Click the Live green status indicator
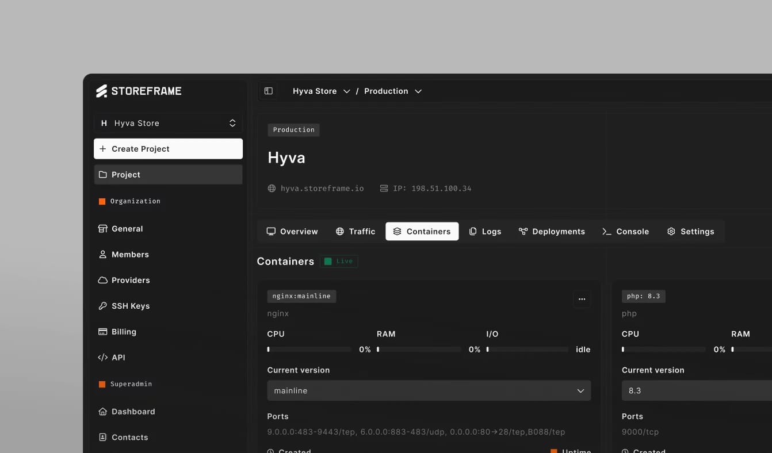Viewport: 772px width, 453px height. point(339,262)
